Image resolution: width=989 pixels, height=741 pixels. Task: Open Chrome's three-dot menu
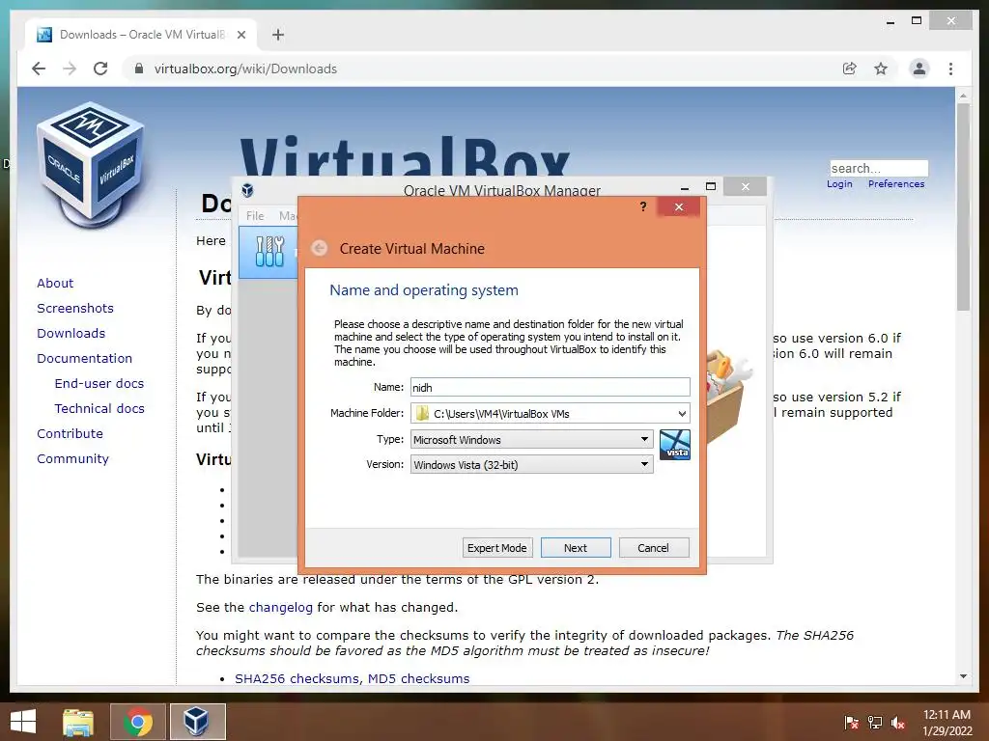(x=950, y=69)
